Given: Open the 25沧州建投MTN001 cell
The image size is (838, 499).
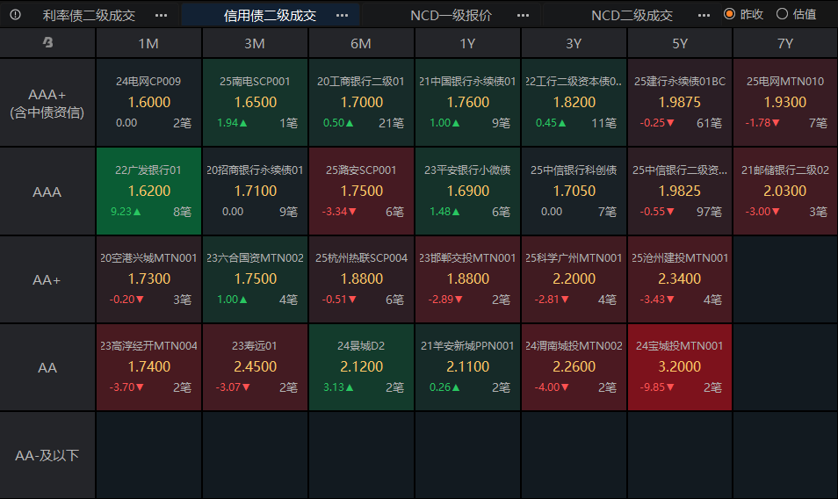Looking at the screenshot, I should pos(680,279).
